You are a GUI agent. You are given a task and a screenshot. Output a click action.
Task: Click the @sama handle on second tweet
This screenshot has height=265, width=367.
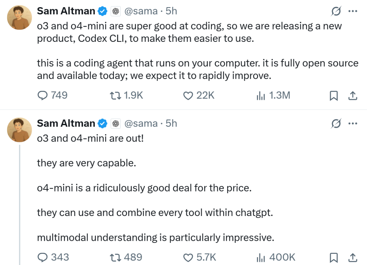(x=141, y=123)
